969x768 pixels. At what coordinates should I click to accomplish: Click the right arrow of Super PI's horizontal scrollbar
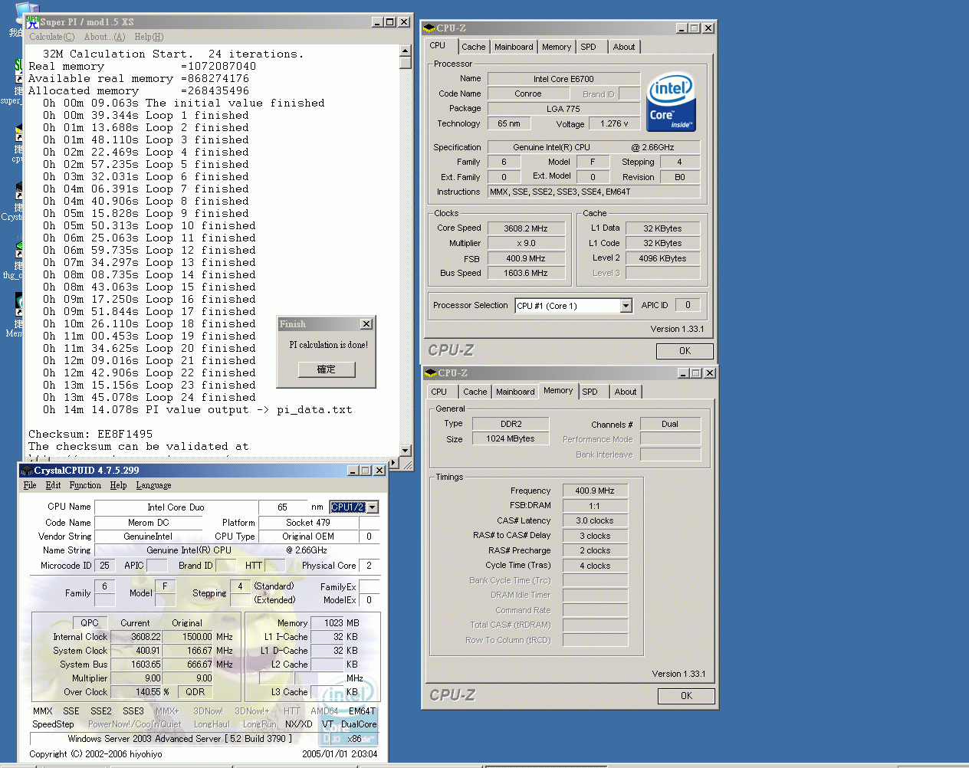click(394, 463)
